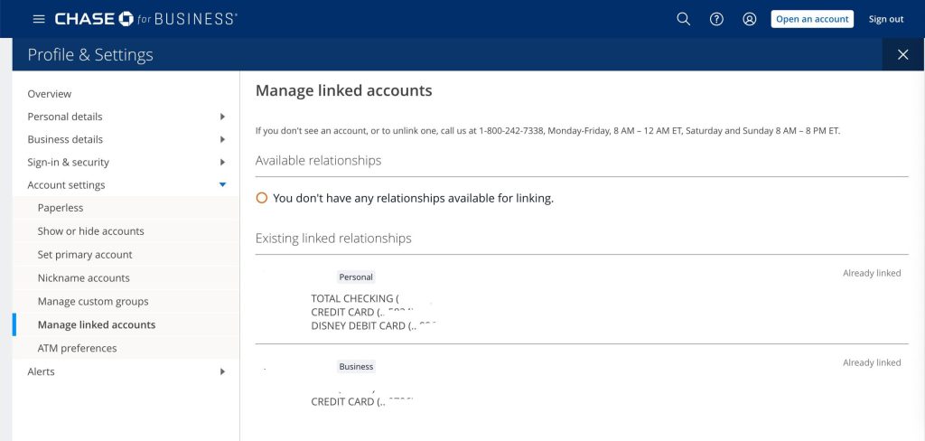This screenshot has height=441, width=925.
Task: Open the help question mark icon
Action: click(716, 19)
